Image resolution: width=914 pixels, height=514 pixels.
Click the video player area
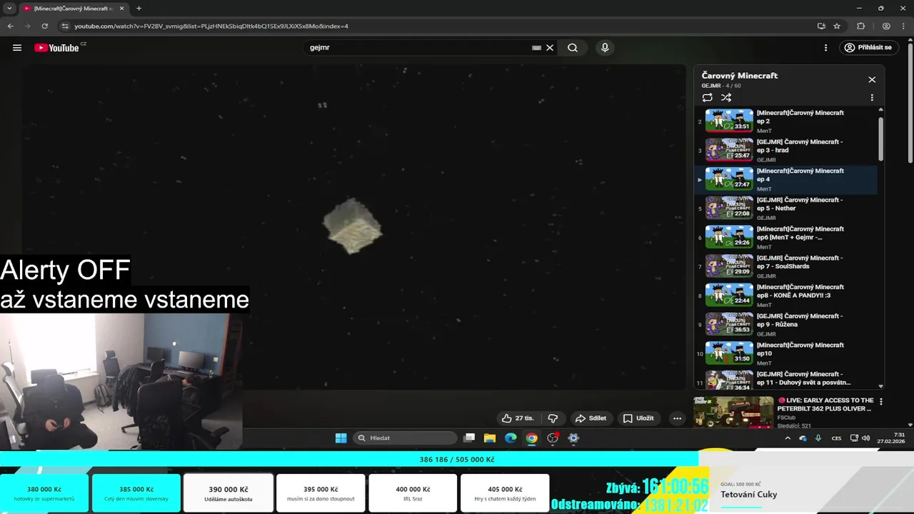coord(353,227)
